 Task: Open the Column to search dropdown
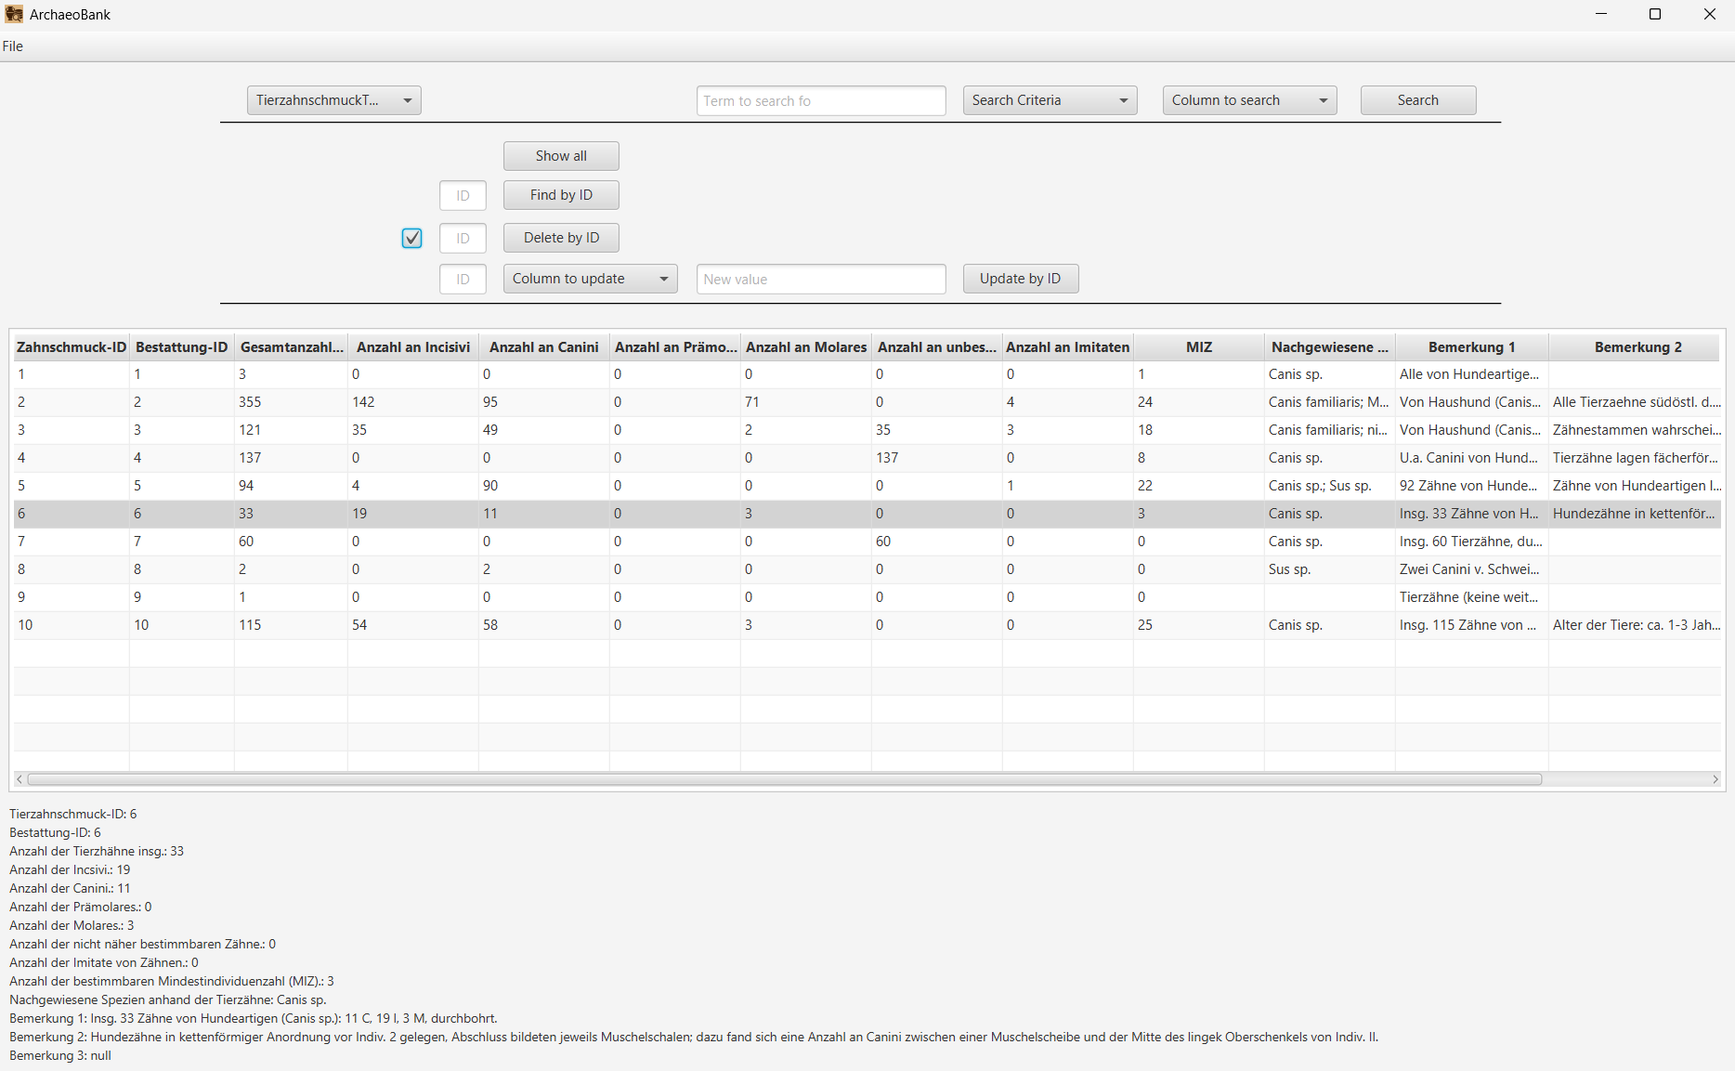pos(1248,100)
